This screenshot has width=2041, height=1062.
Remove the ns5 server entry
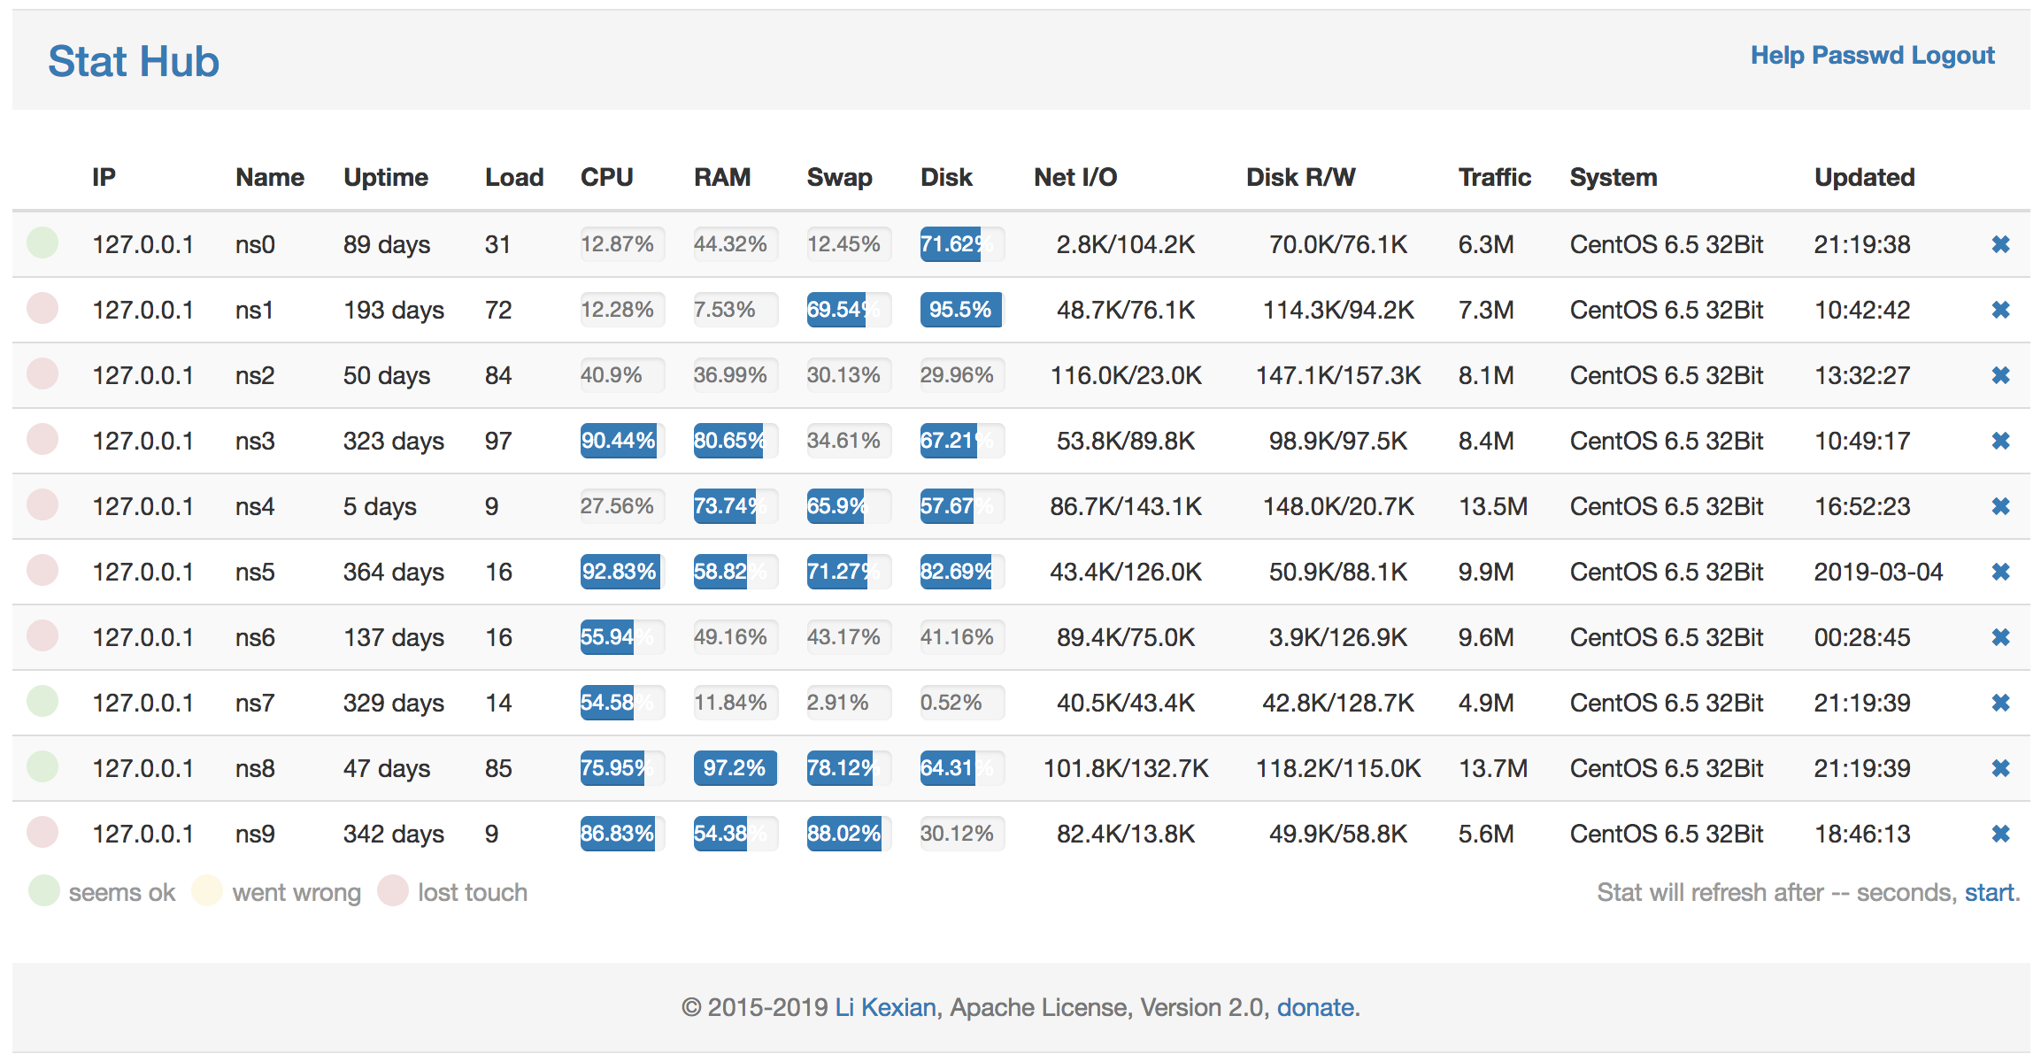(2000, 572)
